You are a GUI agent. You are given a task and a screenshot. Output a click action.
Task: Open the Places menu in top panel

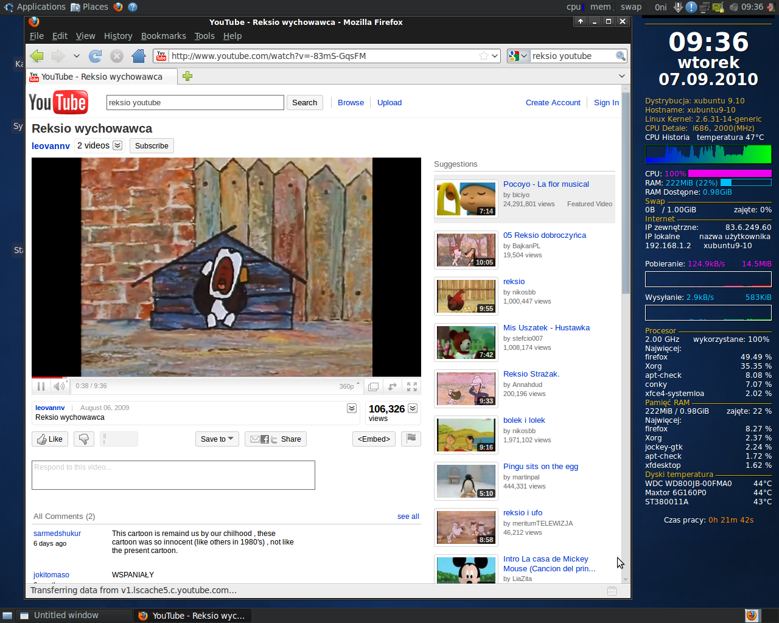[x=89, y=7]
